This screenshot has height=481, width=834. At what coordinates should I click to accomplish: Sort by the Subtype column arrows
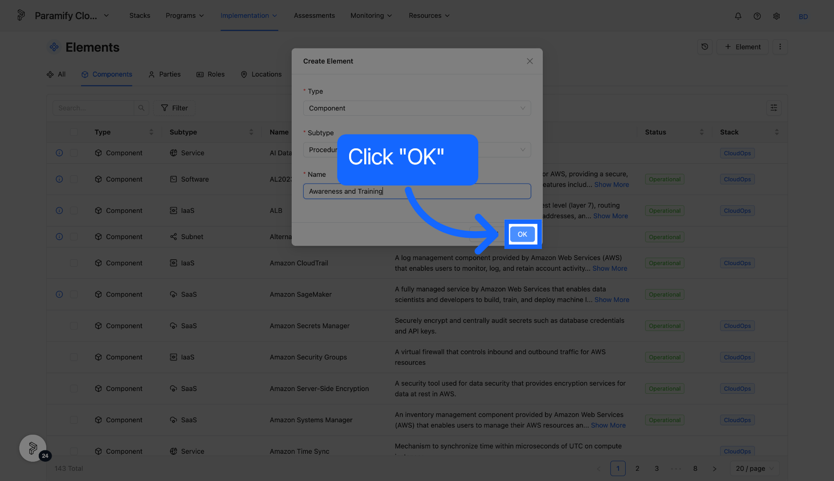pyautogui.click(x=251, y=132)
